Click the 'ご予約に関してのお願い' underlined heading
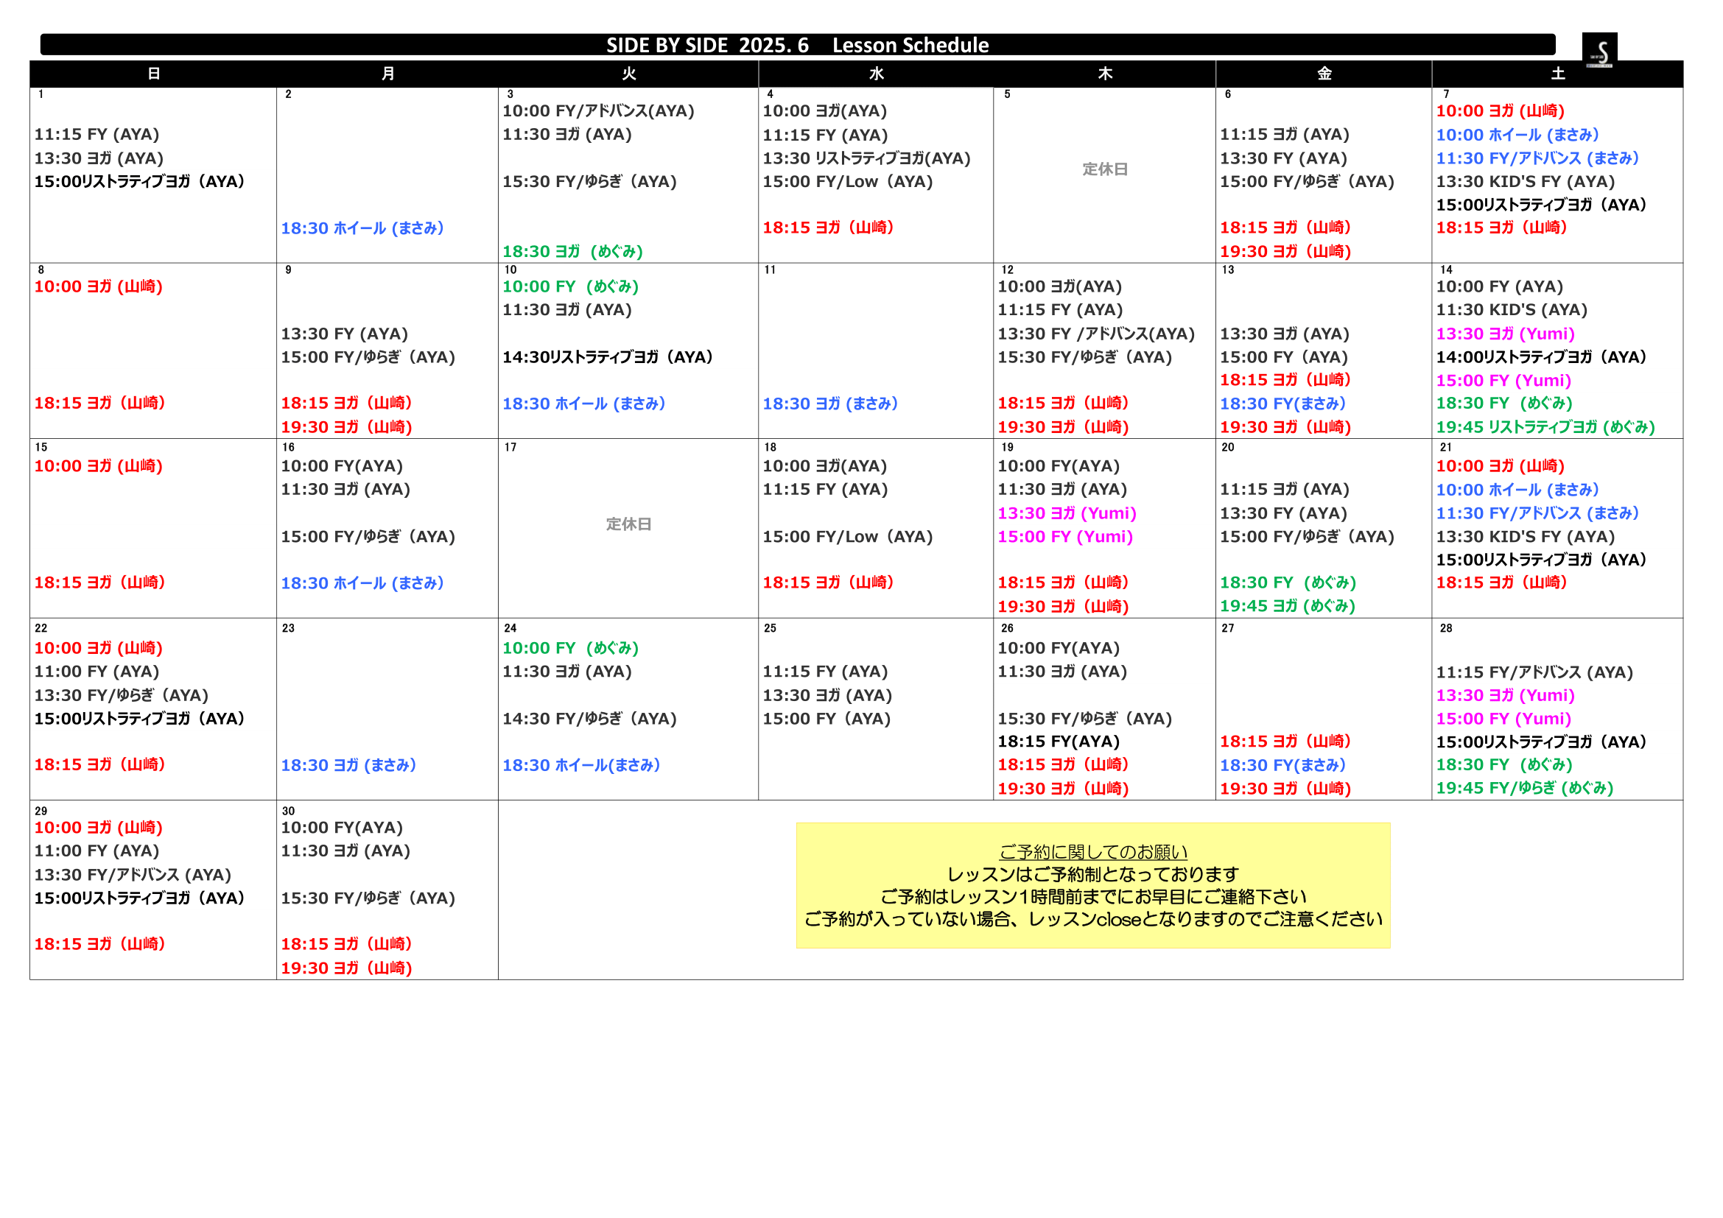The image size is (1723, 1218). point(1093,852)
